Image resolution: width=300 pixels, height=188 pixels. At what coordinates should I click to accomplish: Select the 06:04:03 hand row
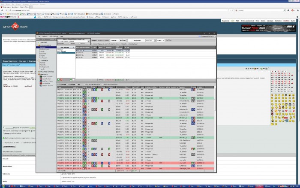click(x=135, y=90)
